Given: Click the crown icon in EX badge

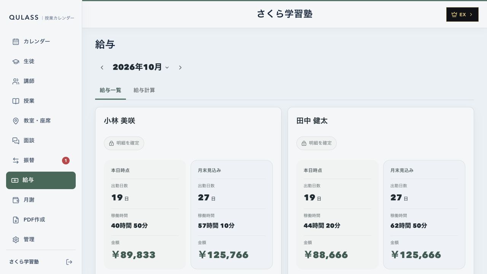Looking at the screenshot, I should click(454, 14).
